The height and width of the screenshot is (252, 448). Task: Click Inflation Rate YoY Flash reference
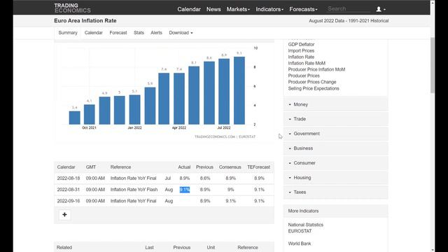[134, 190]
